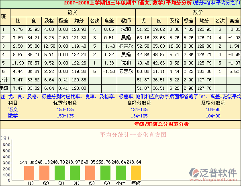Click 数学 均分 value 126.77
Screen dimensions: 241x186
point(204,55)
